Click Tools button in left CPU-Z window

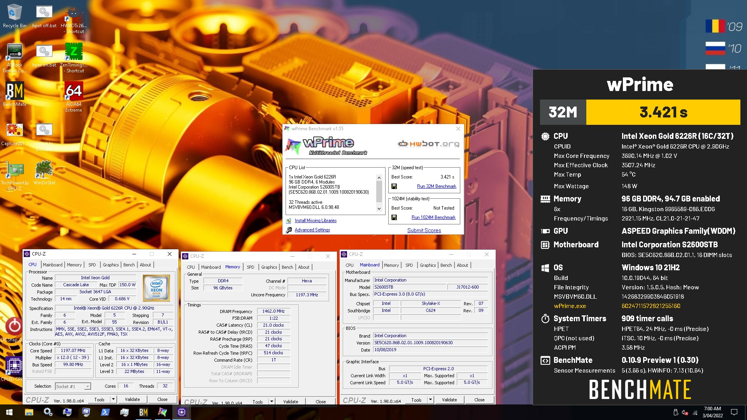pyautogui.click(x=100, y=399)
